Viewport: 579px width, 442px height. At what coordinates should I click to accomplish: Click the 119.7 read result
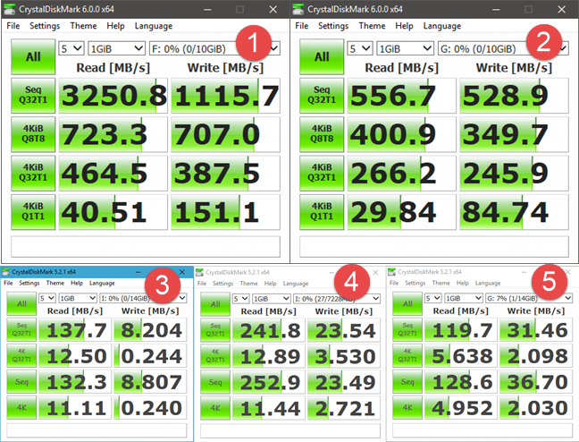coord(461,330)
